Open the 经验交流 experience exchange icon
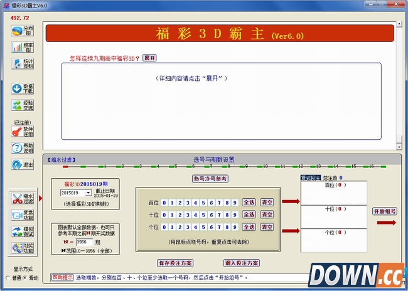This screenshot has width=408, height=291. (x=23, y=105)
